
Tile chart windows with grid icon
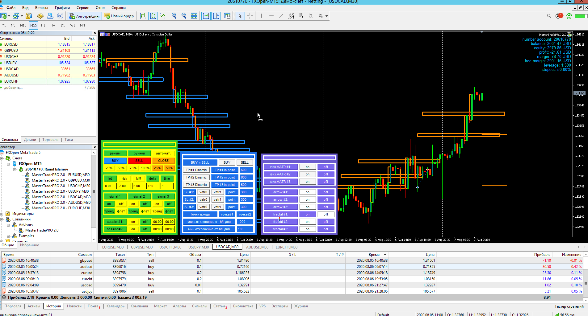tap(194, 16)
